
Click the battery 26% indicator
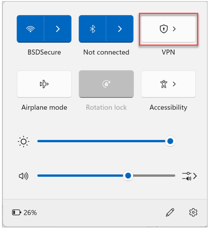(24, 213)
